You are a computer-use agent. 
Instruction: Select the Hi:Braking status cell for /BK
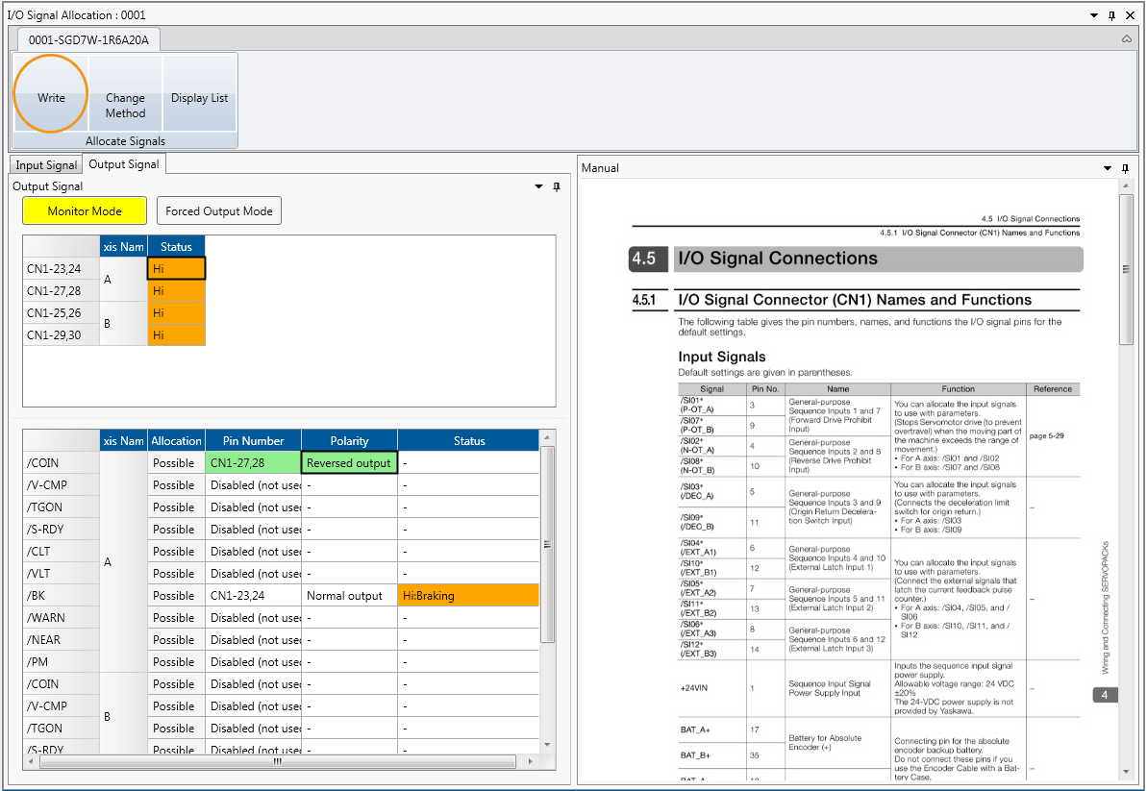pos(468,596)
